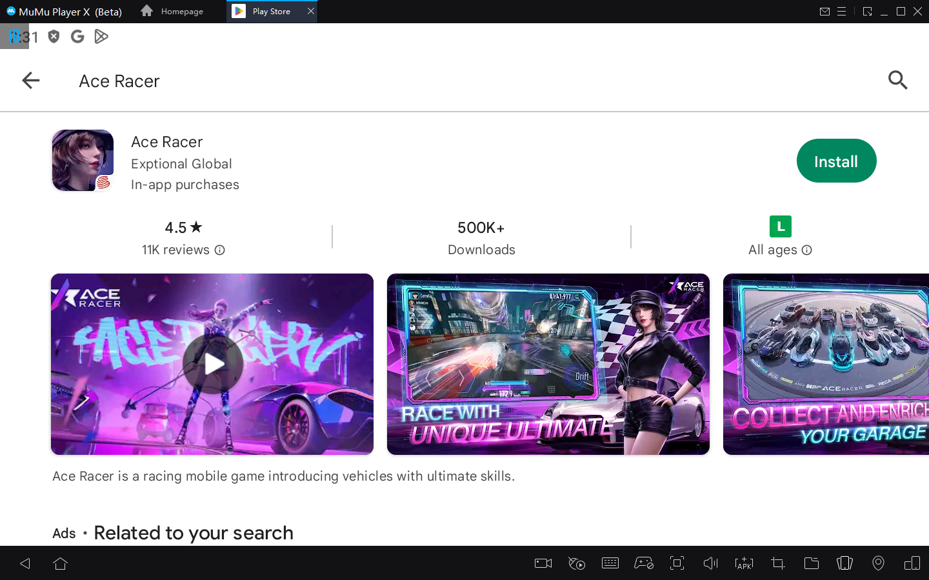Play the Ace Racer trailer video

(x=212, y=364)
